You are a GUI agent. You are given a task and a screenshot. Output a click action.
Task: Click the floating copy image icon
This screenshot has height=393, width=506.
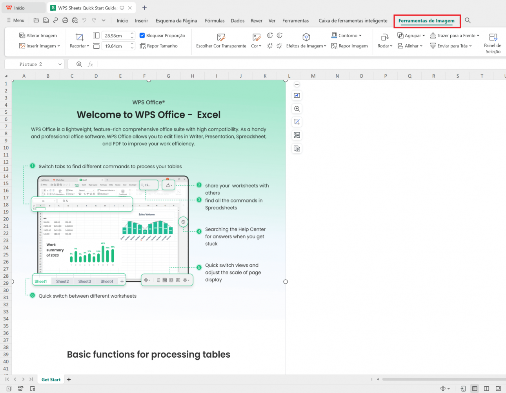[297, 149]
